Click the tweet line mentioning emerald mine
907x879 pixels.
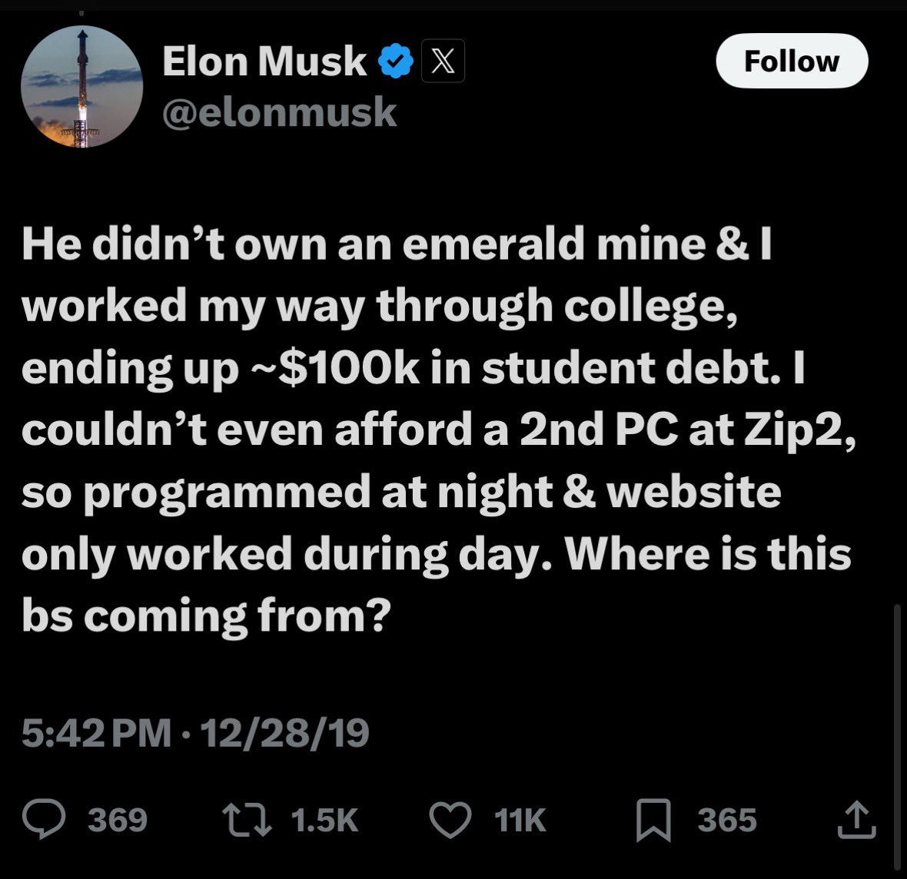(396, 244)
